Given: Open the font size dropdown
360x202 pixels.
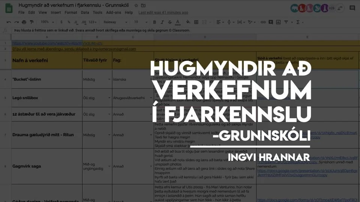Looking at the screenshot, I should pos(141,22).
